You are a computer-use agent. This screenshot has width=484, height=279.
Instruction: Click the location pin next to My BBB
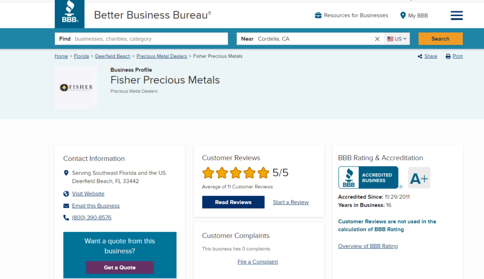403,16
